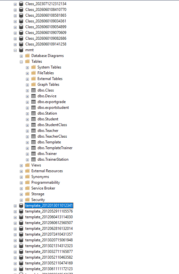
Task: Select database Class_2026060109054899
Action: coord(46,27)
